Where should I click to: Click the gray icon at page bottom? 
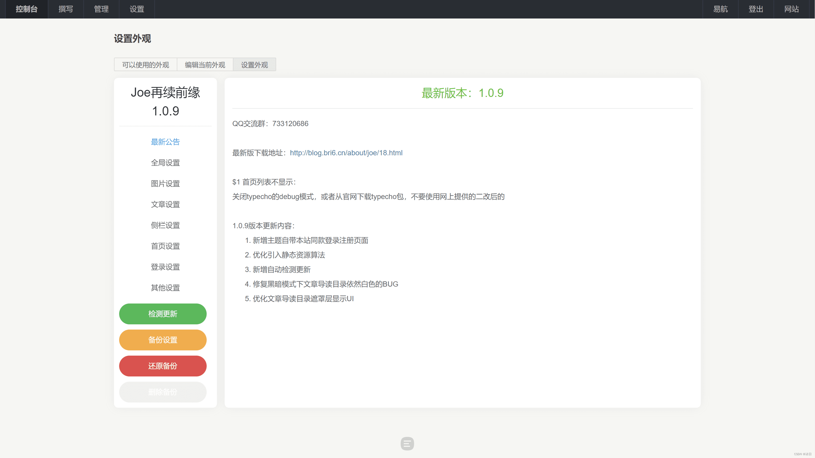(407, 443)
